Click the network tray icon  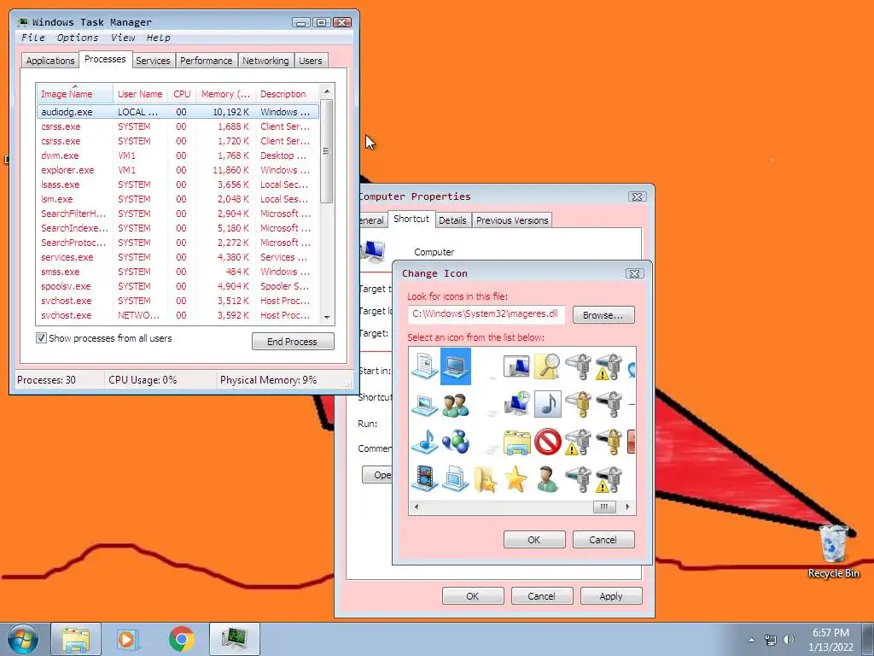click(x=771, y=640)
